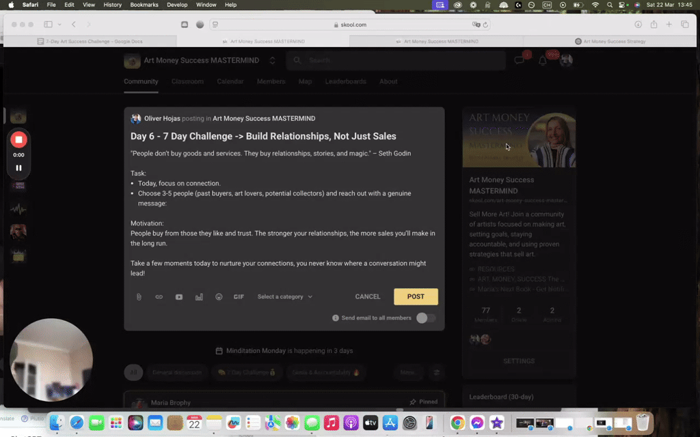Select the All filter chip

click(x=133, y=372)
